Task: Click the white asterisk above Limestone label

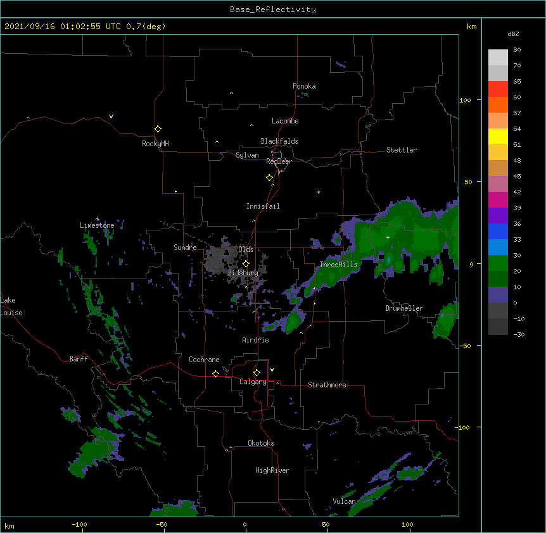Action: tap(98, 219)
